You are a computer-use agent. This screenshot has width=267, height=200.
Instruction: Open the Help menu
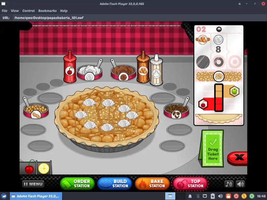[64, 11]
